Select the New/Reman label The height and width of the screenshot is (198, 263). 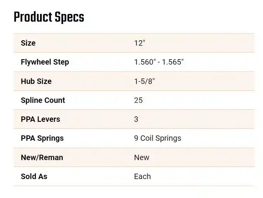click(x=42, y=158)
